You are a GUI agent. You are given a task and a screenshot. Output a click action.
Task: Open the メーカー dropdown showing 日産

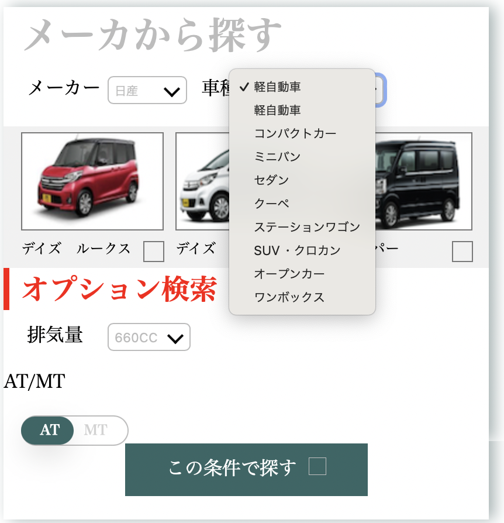(147, 91)
